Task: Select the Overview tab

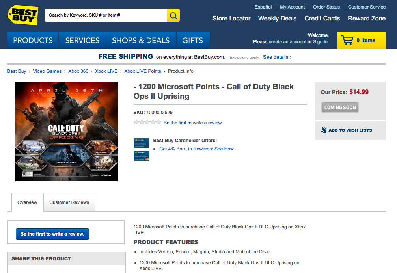Action: point(27,202)
